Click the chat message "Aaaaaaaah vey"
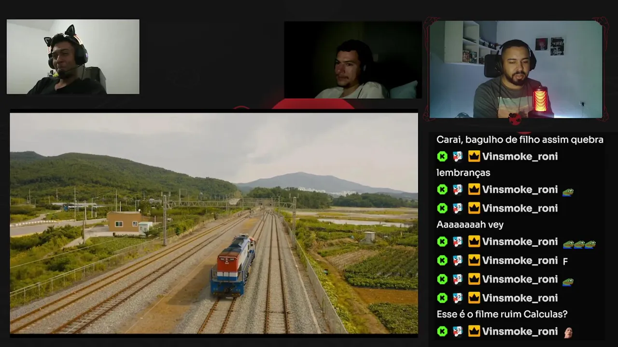This screenshot has height=347, width=618. click(x=470, y=225)
